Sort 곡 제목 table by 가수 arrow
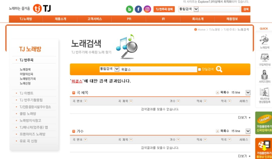Viewport: 272px width, 159px height. pyautogui.click(x=178, y=101)
